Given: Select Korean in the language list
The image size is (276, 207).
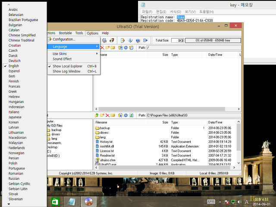Looking at the screenshot, I should (25, 122).
